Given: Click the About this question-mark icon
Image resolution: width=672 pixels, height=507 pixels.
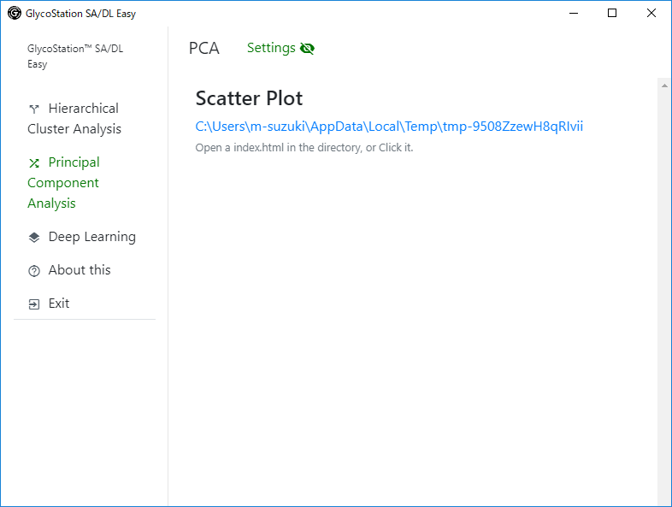Looking at the screenshot, I should (x=34, y=271).
